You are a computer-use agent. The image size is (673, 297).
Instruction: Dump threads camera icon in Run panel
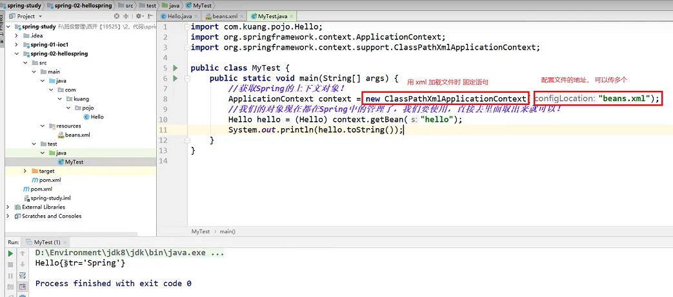point(11,287)
